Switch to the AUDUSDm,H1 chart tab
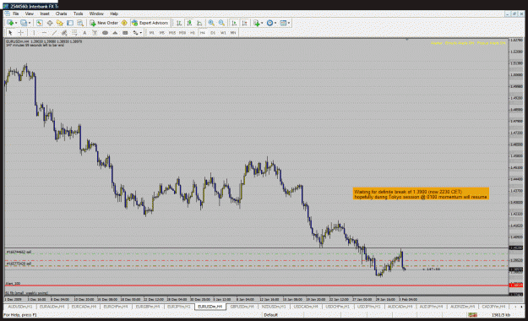This screenshot has height=321, width=528. coord(20,307)
